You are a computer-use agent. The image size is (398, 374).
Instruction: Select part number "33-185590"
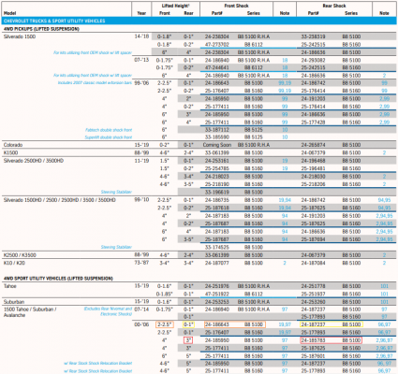tap(217, 137)
